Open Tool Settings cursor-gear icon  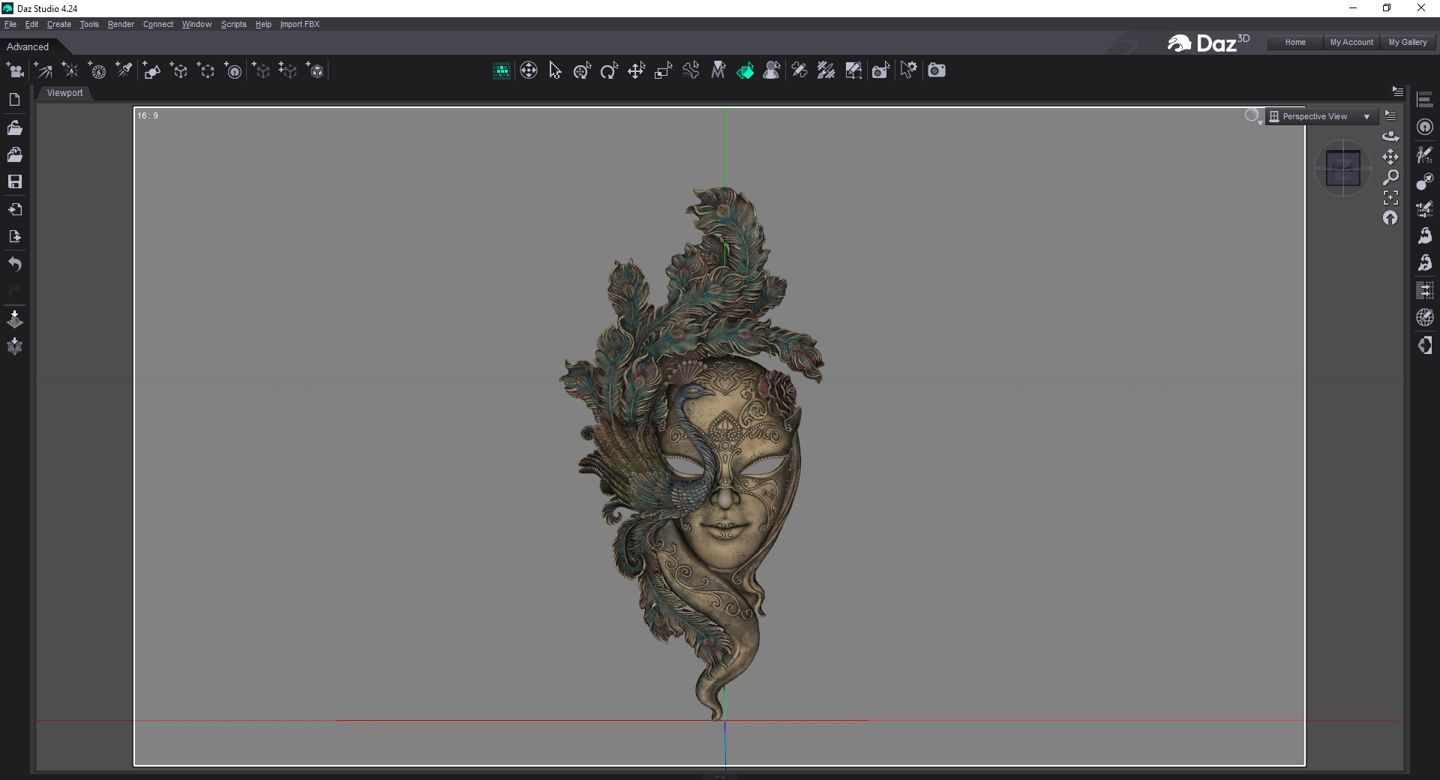tap(908, 70)
